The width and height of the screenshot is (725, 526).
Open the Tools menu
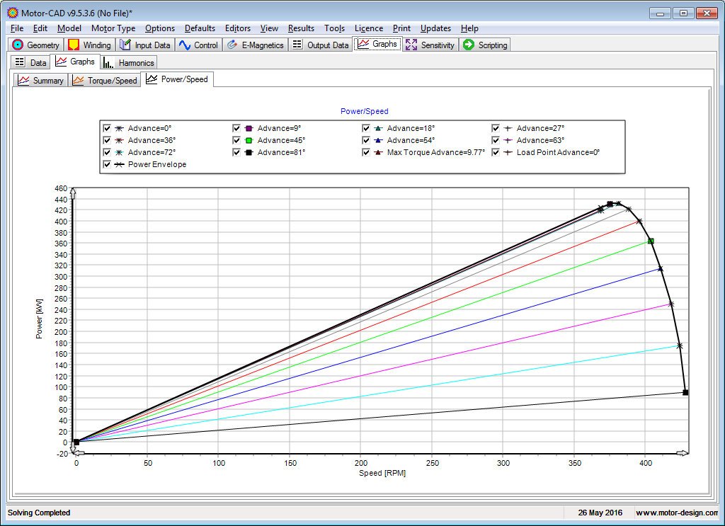click(334, 28)
